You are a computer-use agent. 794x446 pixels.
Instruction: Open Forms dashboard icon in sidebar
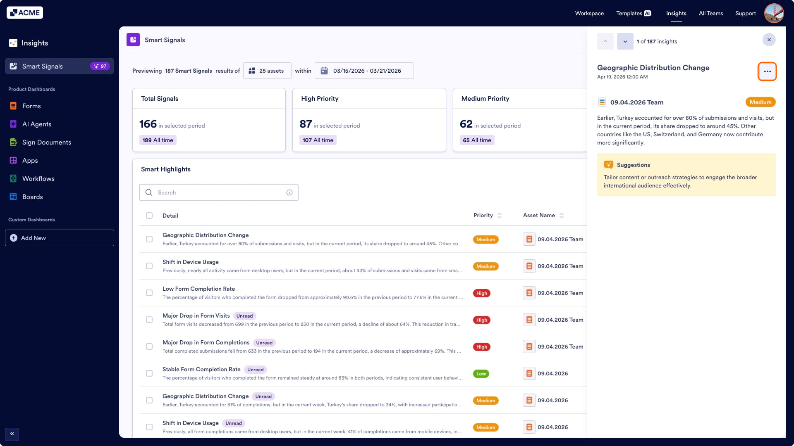pos(13,106)
